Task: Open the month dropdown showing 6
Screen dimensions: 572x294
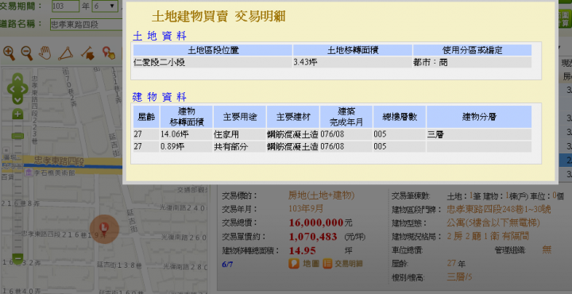Action: tap(104, 6)
